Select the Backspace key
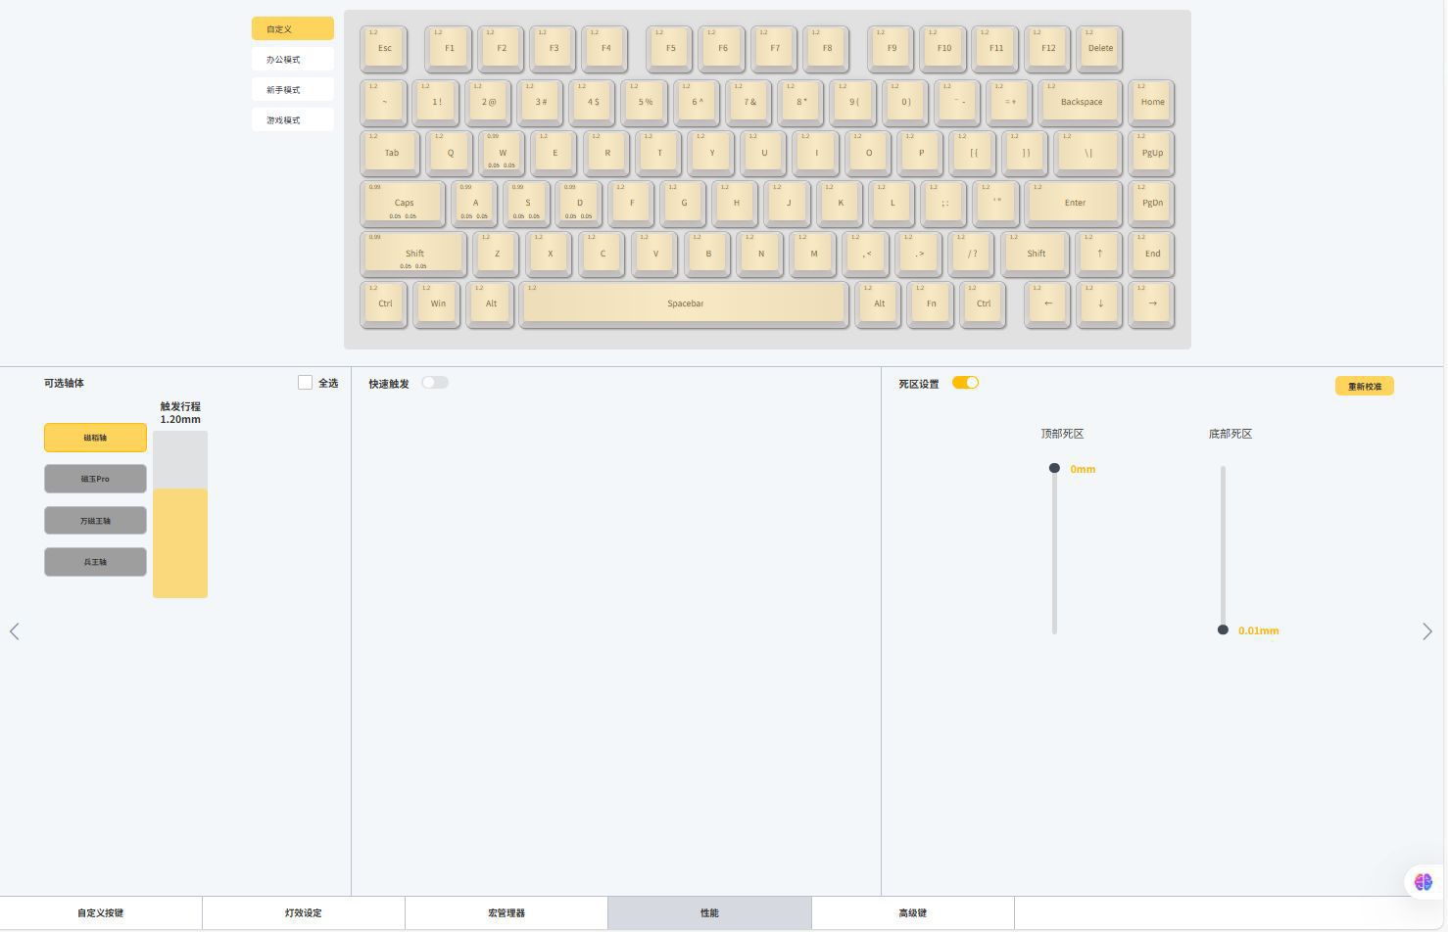The height and width of the screenshot is (932, 1448). pyautogui.click(x=1081, y=102)
